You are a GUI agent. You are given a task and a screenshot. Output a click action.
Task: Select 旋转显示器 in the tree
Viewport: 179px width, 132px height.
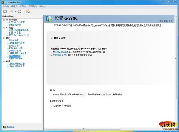(14, 46)
